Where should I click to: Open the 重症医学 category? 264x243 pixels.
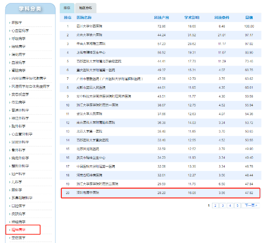(x=18, y=238)
